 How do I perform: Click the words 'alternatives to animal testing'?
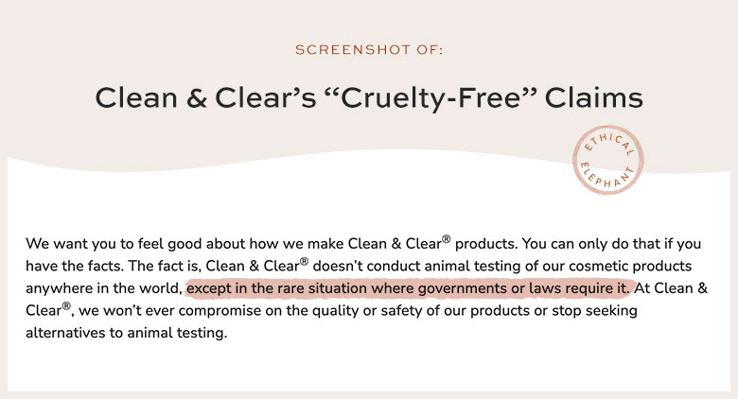pos(125,333)
